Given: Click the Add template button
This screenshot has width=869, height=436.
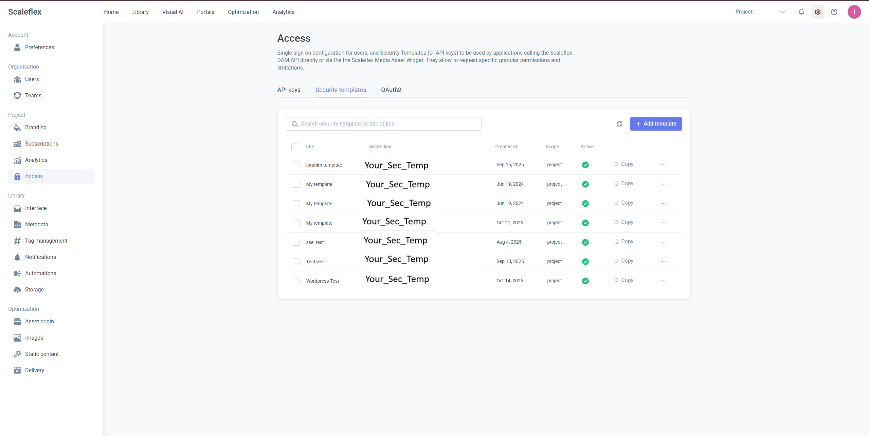Looking at the screenshot, I should [x=655, y=124].
